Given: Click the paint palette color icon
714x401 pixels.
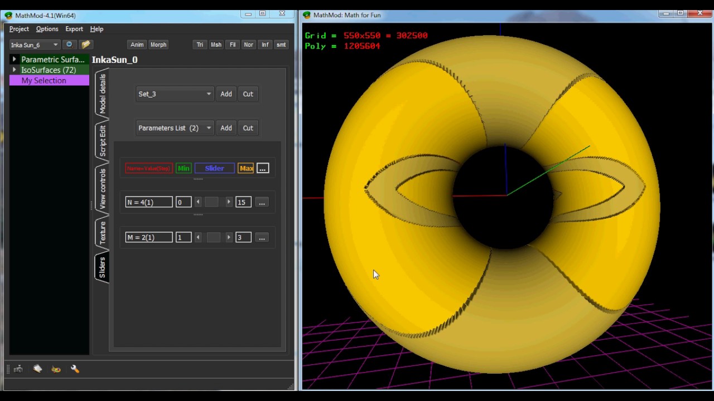Looking at the screenshot, I should pos(56,369).
